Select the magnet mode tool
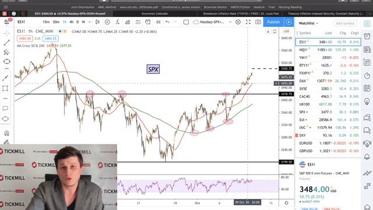The height and width of the screenshot is (210, 373). 6,134
